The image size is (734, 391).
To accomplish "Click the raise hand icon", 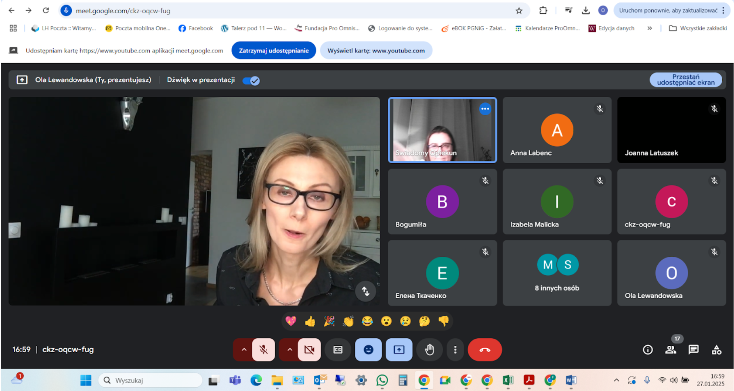I will click(429, 349).
